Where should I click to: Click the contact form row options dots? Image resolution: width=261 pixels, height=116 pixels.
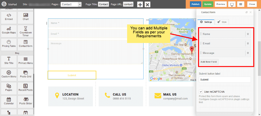pyautogui.click(x=47, y=23)
